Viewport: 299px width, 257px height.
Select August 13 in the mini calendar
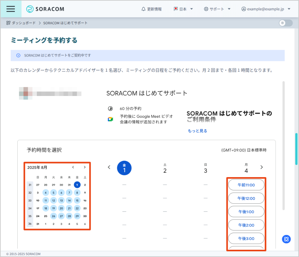[x=61, y=200]
